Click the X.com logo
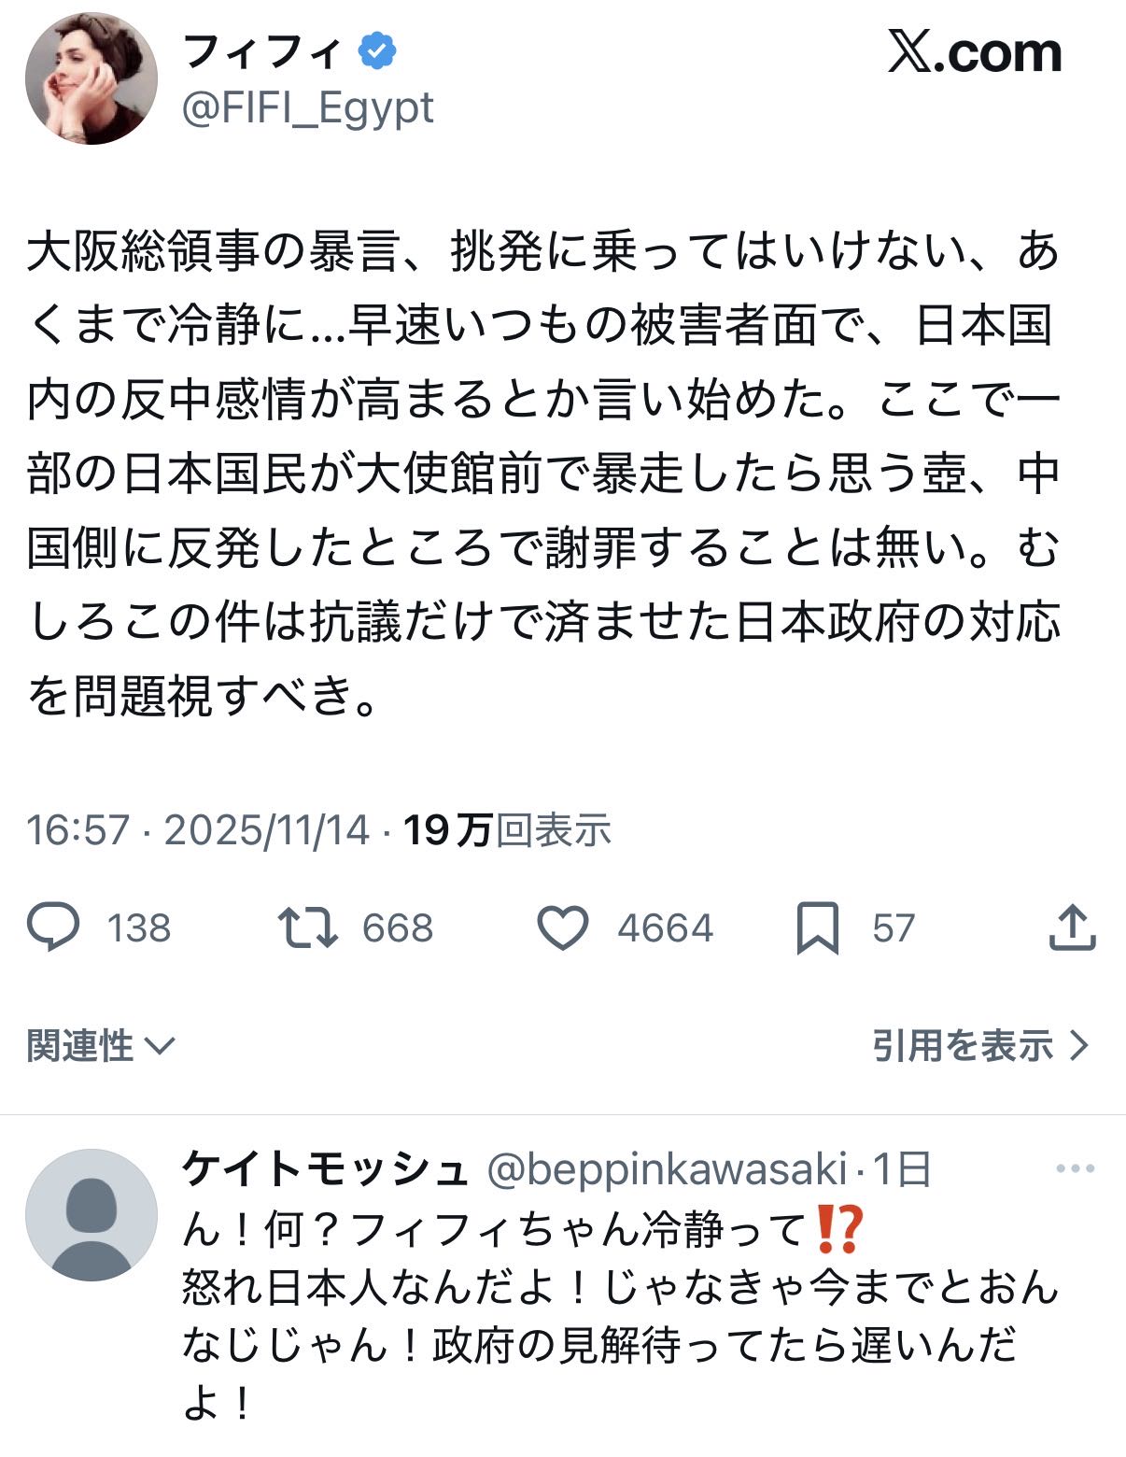Image resolution: width=1126 pixels, height=1457 pixels. (975, 53)
